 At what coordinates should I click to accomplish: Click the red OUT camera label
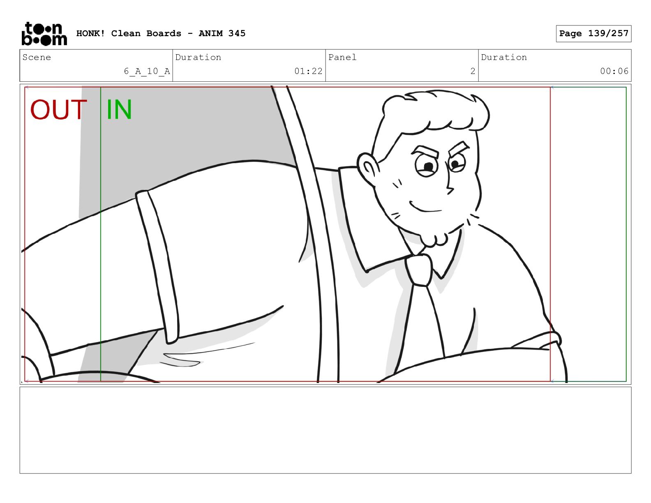pyautogui.click(x=58, y=110)
